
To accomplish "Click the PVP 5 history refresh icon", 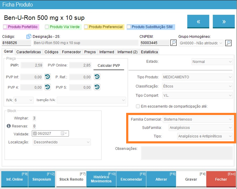I will click(97, 87).
